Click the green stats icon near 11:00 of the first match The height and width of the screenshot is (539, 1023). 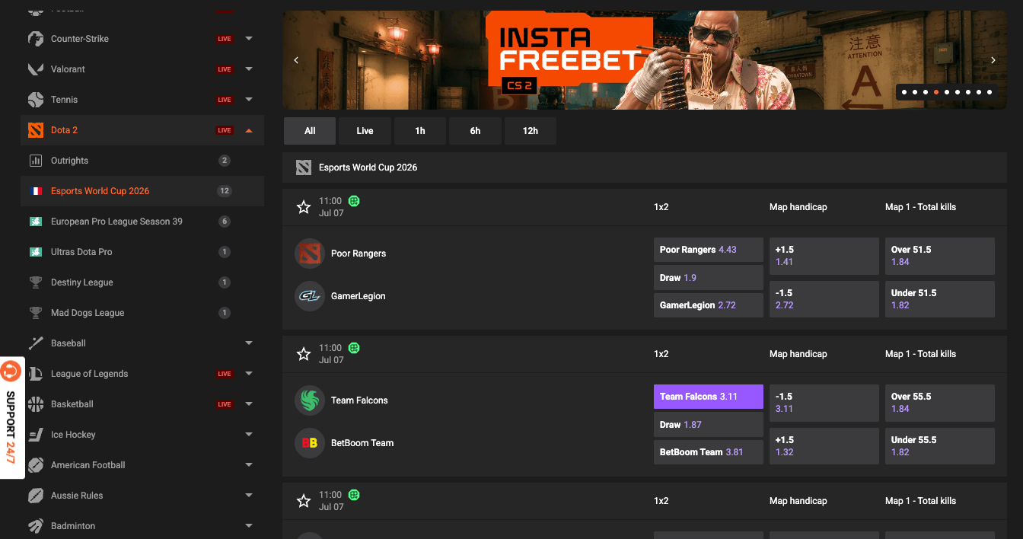point(354,201)
